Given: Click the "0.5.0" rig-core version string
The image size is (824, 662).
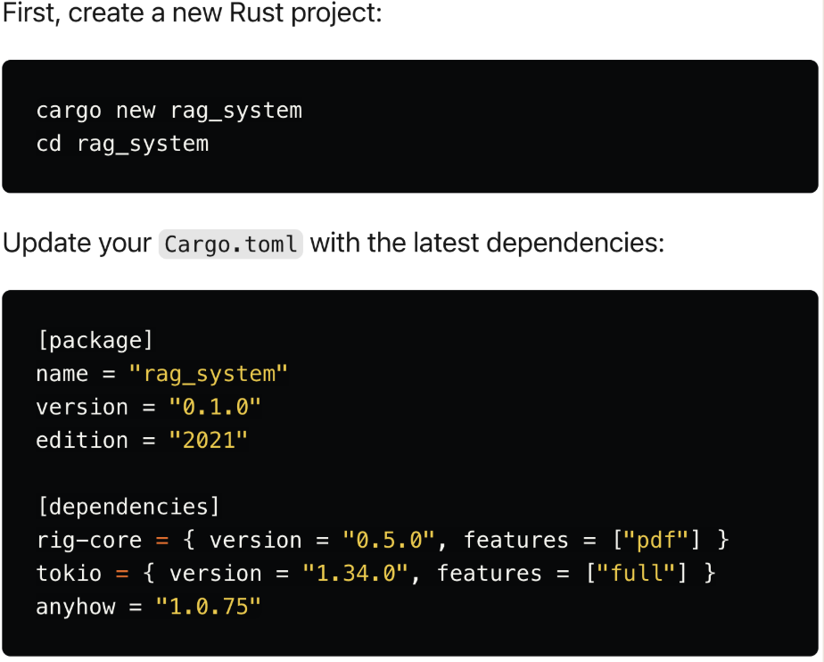Looking at the screenshot, I should coord(389,541).
